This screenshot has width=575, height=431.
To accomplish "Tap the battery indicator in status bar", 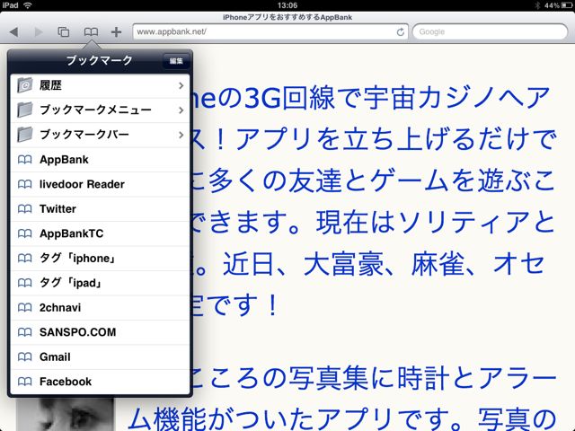I will (567, 5).
